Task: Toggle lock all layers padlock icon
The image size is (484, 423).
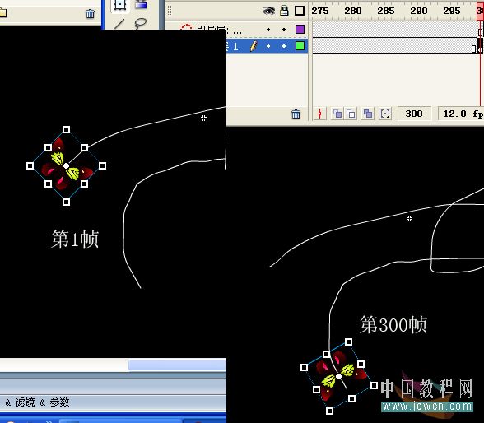Action: (284, 11)
